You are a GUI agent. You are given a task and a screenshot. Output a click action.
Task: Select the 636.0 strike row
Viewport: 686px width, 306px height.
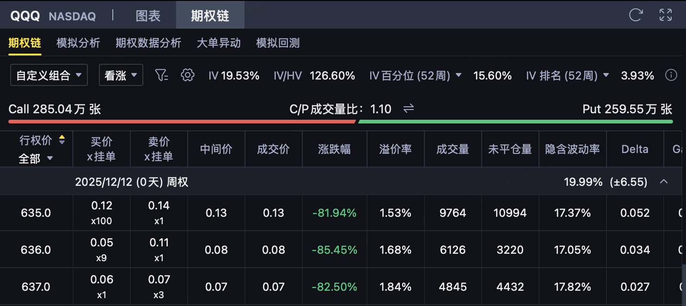[x=36, y=250]
